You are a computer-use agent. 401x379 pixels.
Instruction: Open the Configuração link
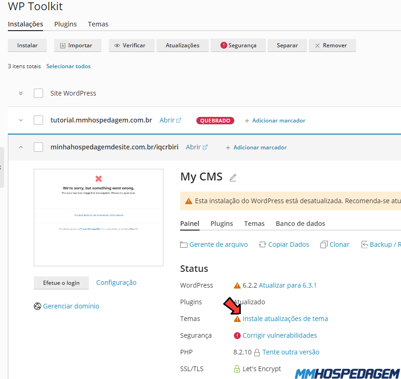pos(116,283)
